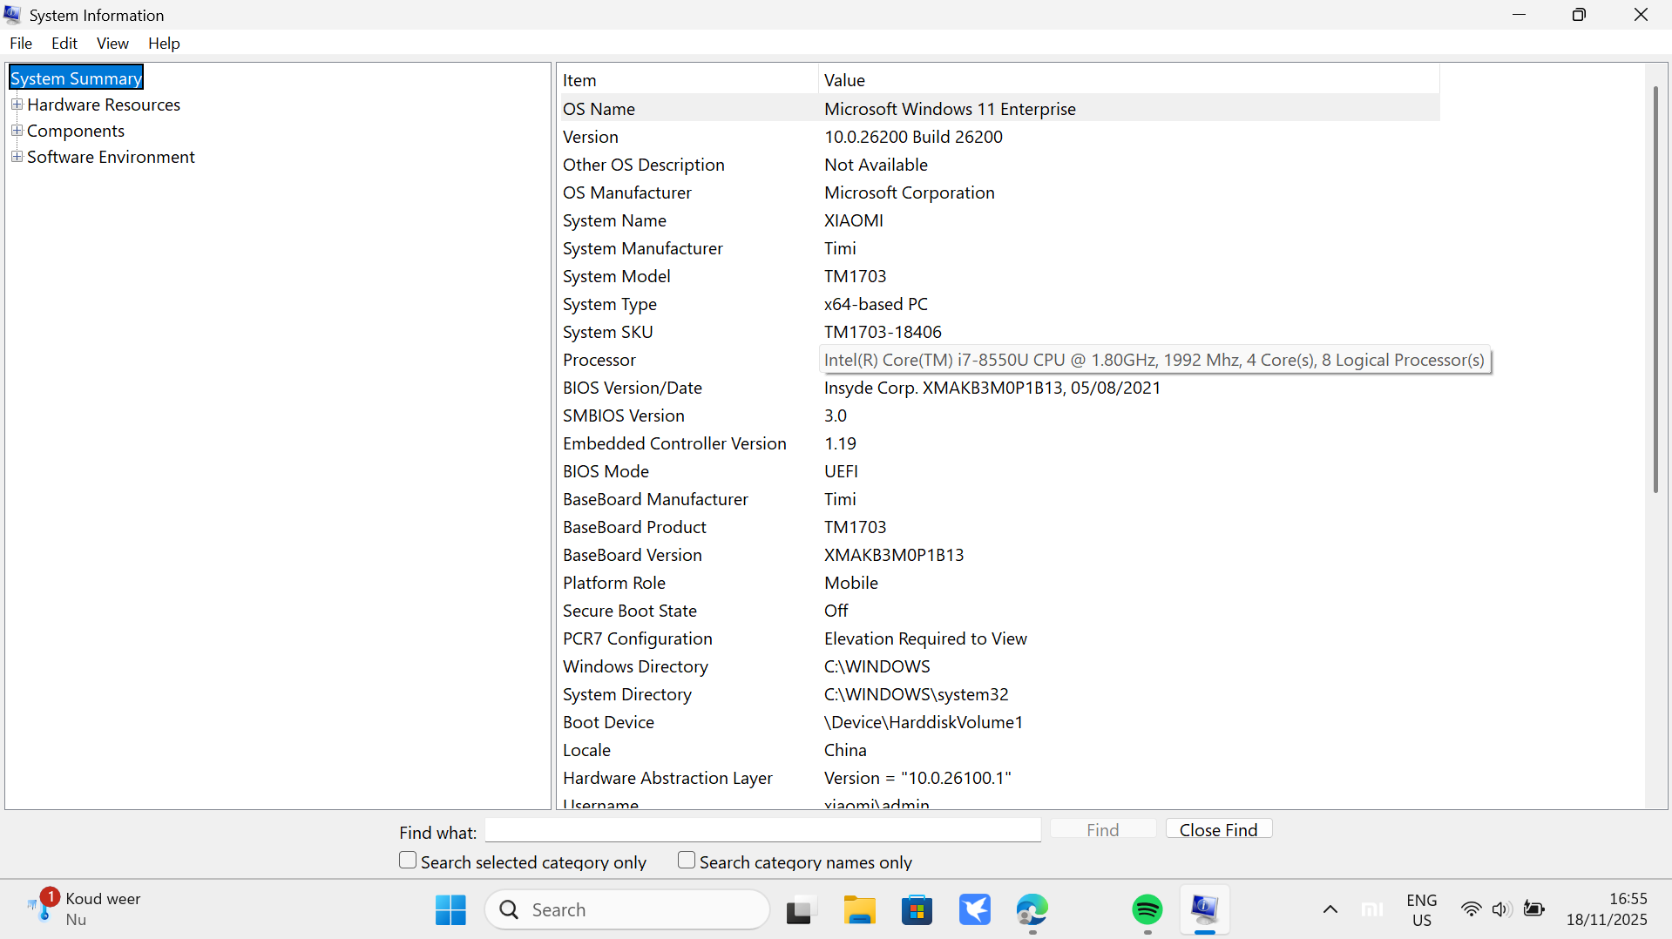This screenshot has width=1672, height=939.
Task: Select the System SKU row
Action: point(998,332)
